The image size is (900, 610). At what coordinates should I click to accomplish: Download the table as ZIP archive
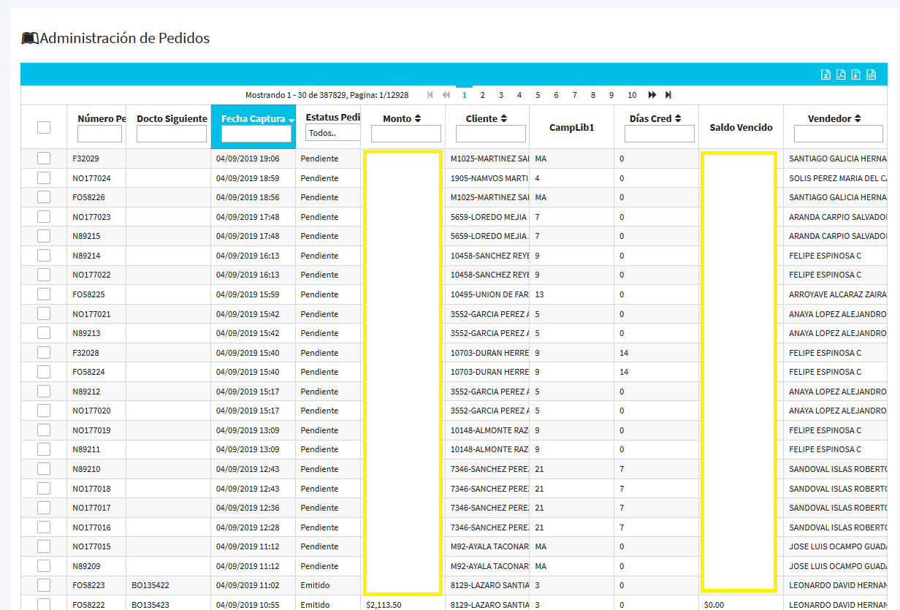855,75
